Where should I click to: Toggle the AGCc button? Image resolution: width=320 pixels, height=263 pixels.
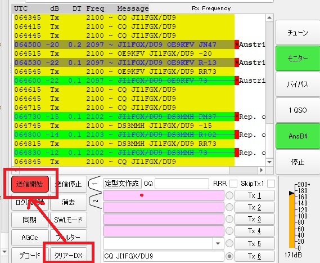[x=30, y=238]
